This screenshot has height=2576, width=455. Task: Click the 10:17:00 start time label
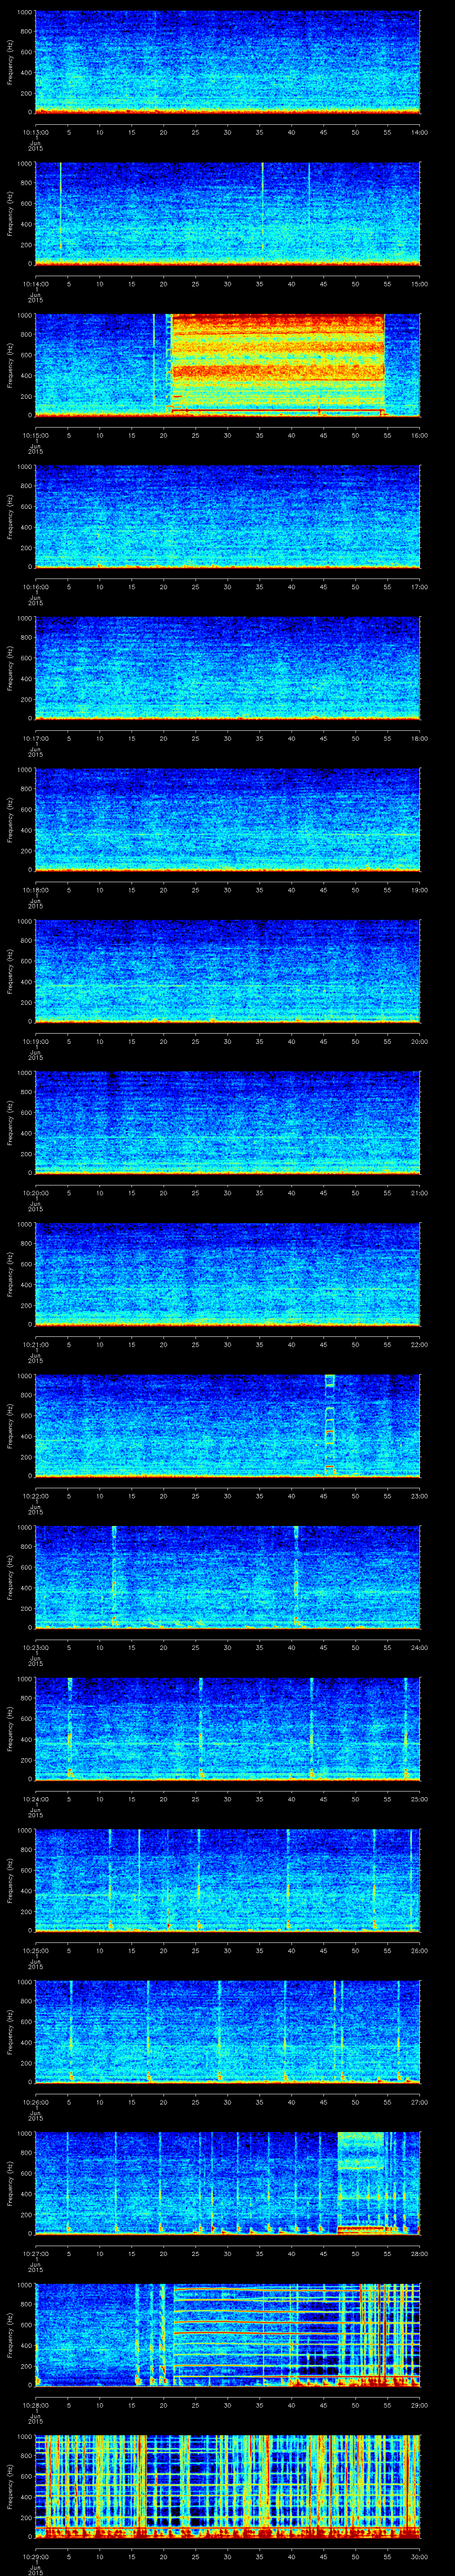pyautogui.click(x=35, y=738)
